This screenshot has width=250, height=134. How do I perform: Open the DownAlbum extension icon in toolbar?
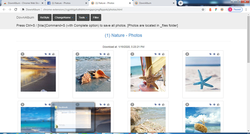(222, 9)
